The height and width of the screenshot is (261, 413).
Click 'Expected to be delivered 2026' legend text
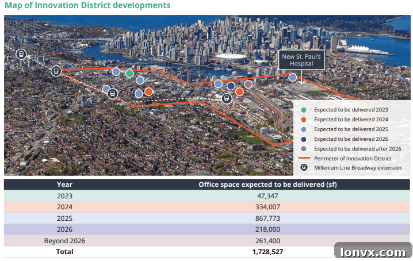pyautogui.click(x=351, y=139)
